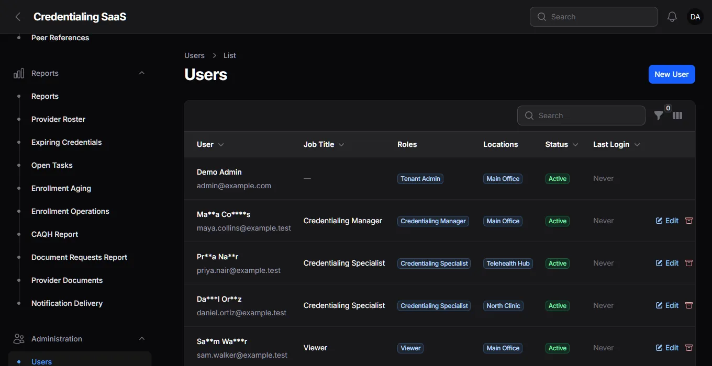Click the Active status of Demo Admin
Viewport: 712px width, 366px height.
[558, 179]
